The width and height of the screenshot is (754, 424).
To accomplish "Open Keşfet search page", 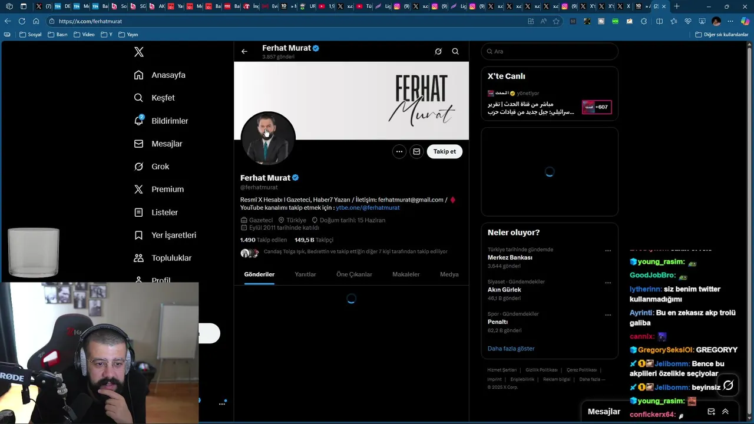I will click(154, 98).
